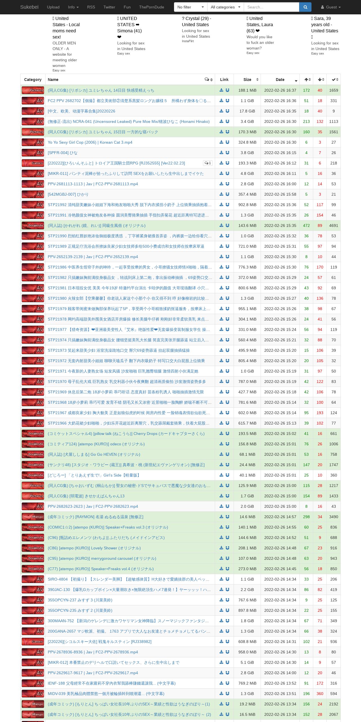The image size is (361, 722).
Task: Open ThePornDude nav link
Action: pyautogui.click(x=152, y=7)
